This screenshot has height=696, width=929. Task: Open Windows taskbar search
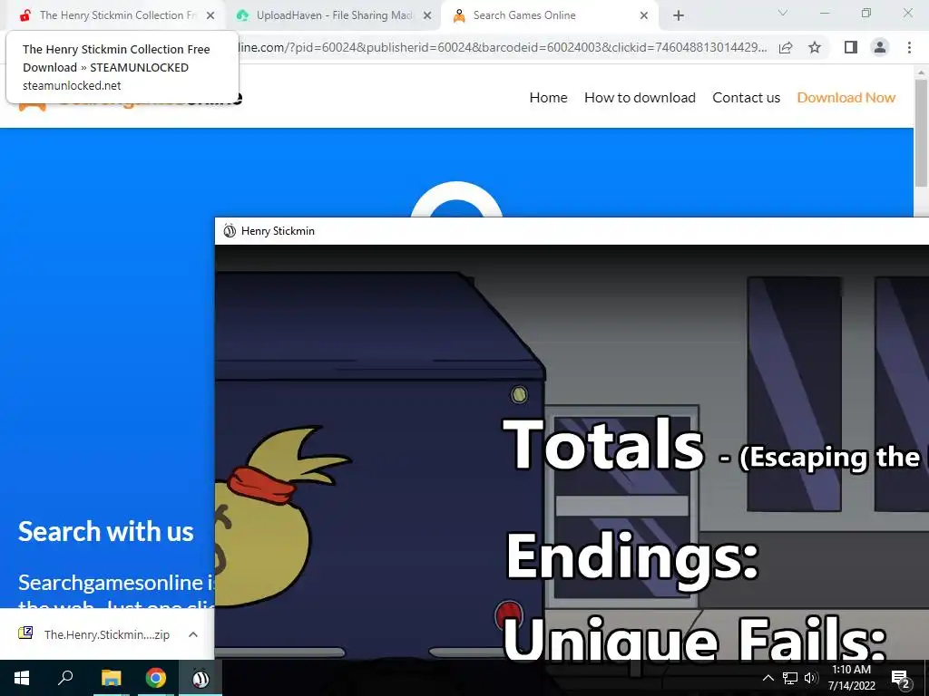click(x=65, y=678)
